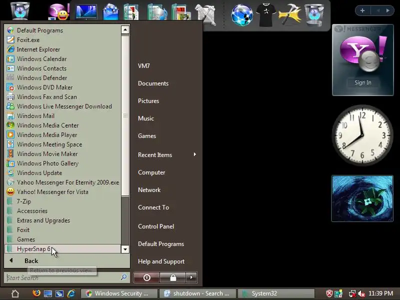
Task: Open Yahoo Messenger For Eternity 2009.exe
Action: pyautogui.click(x=62, y=182)
